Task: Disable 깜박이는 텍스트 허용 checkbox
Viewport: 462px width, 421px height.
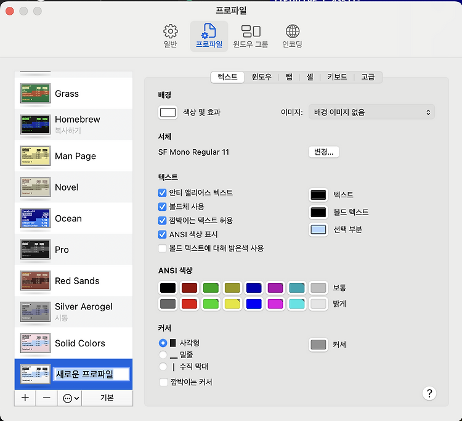Action: pyautogui.click(x=162, y=221)
